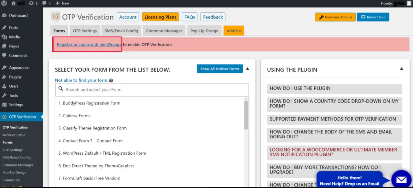This screenshot has width=413, height=188.
Task: Expand WooCommerce or Ultimate Member SMS notification FAQ
Action: [x=334, y=152]
